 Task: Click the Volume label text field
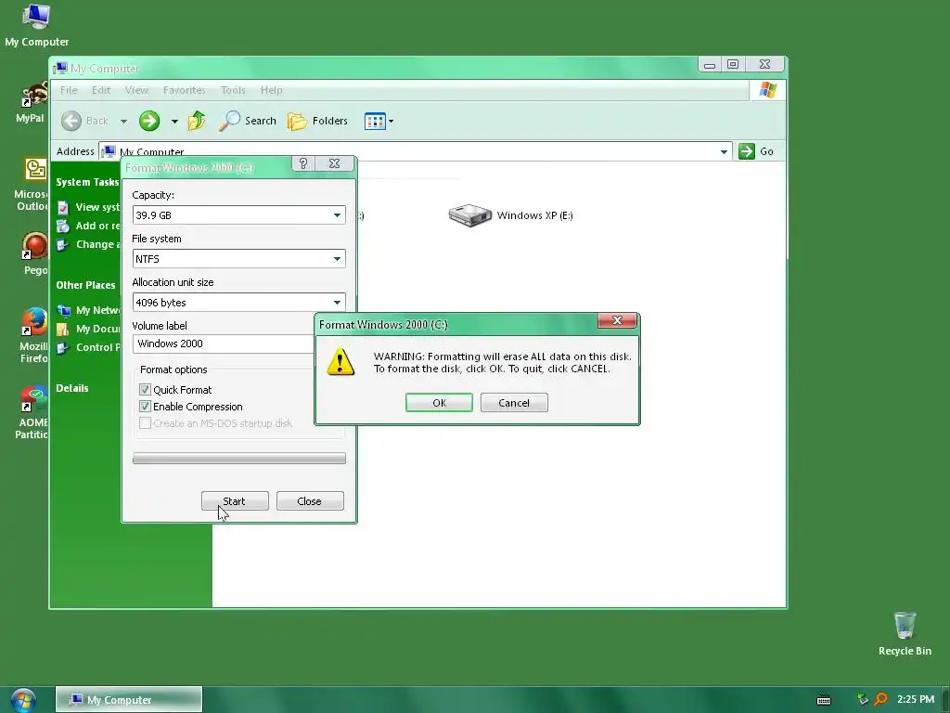point(223,344)
